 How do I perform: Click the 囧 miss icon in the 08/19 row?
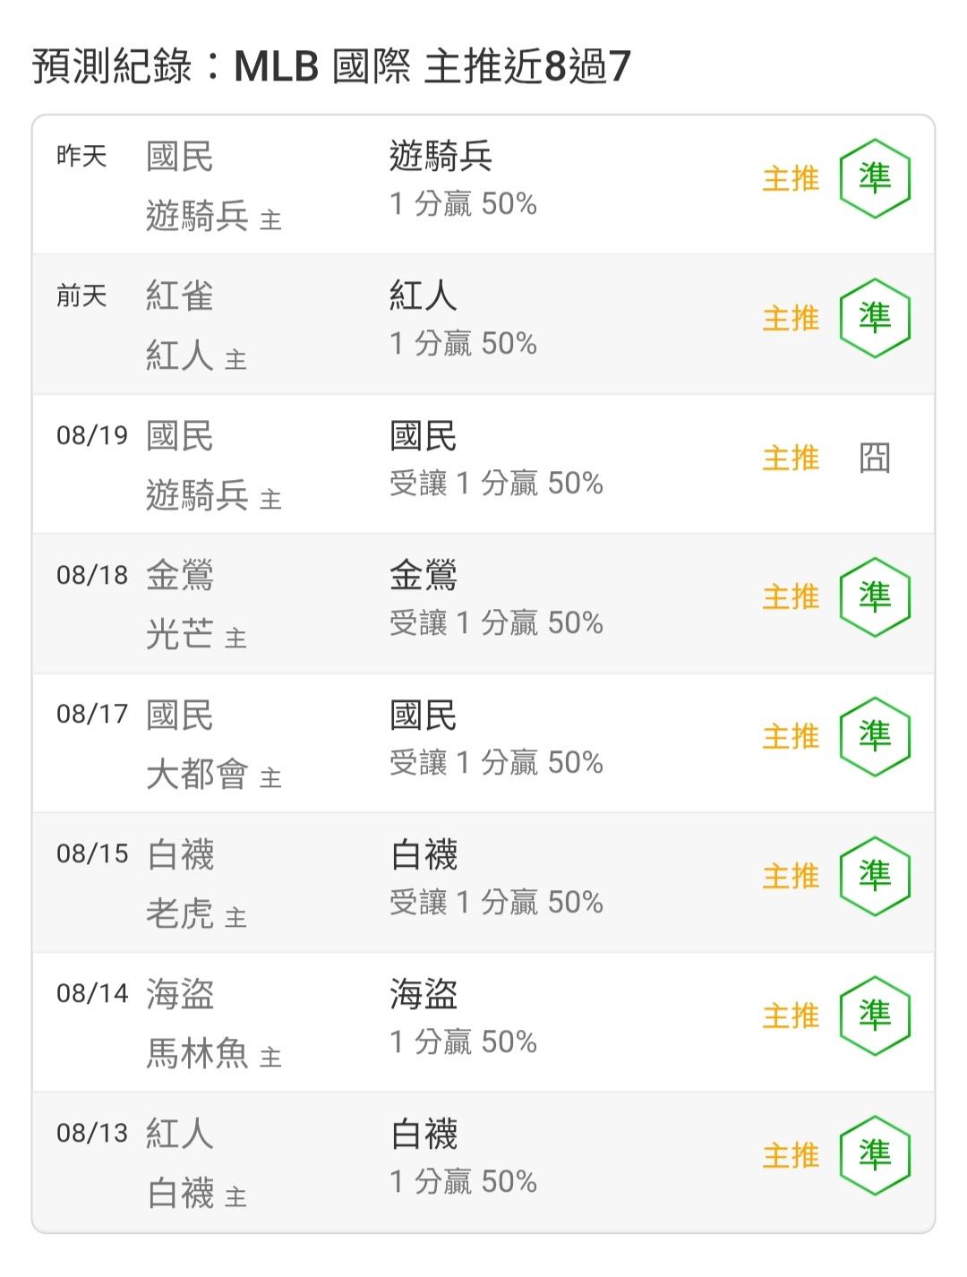tap(875, 458)
